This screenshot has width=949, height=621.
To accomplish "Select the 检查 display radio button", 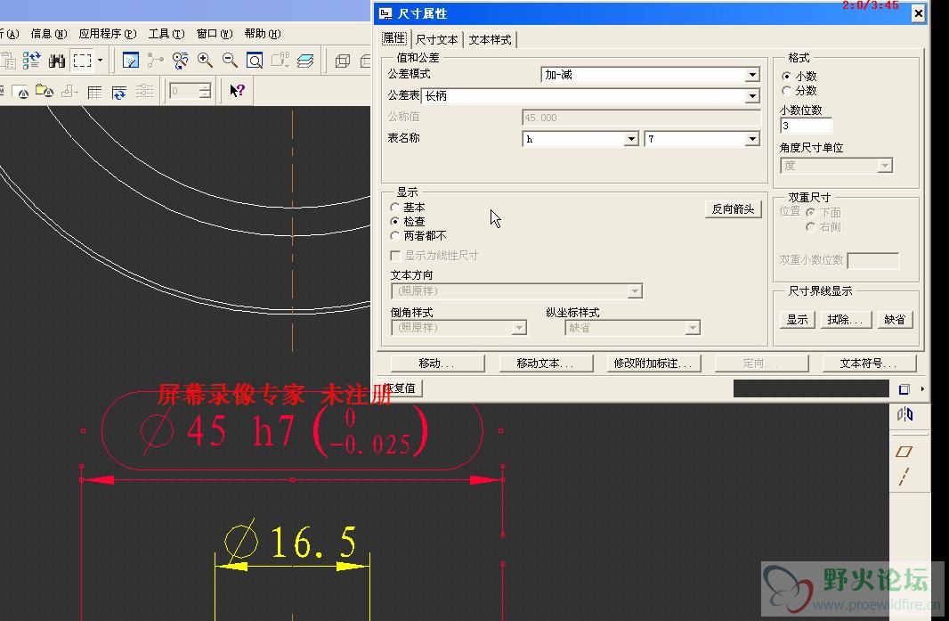I will 394,222.
